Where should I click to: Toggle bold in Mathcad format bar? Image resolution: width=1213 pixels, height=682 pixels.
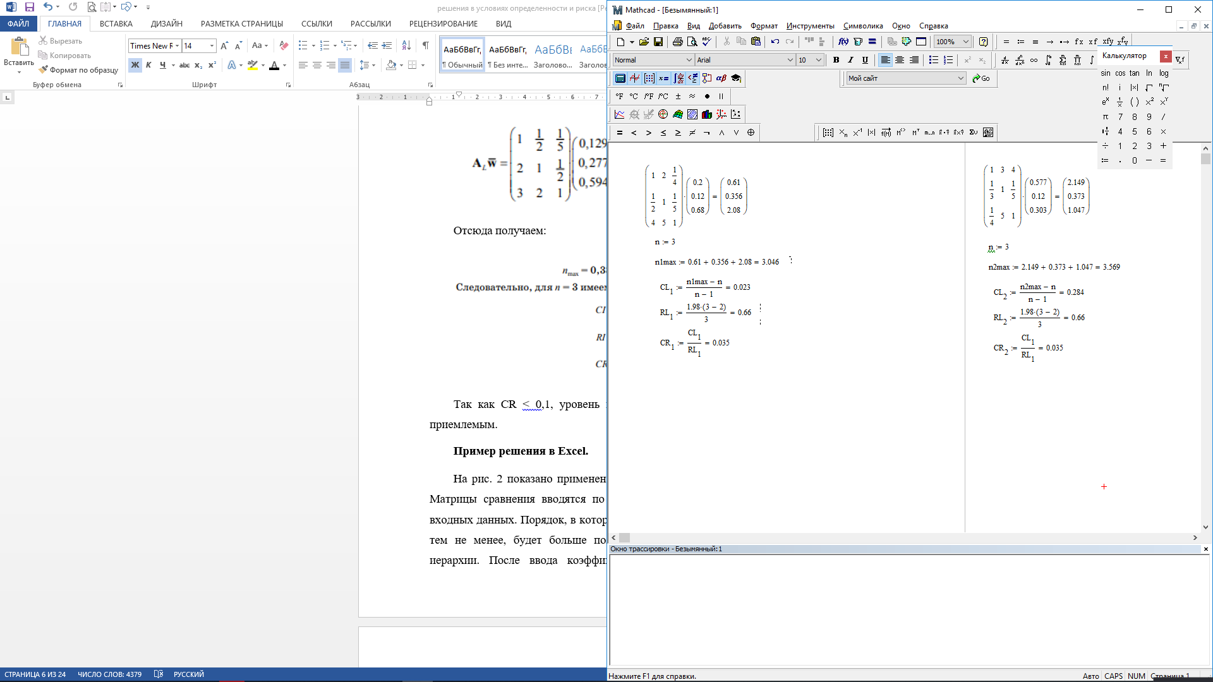[836, 60]
